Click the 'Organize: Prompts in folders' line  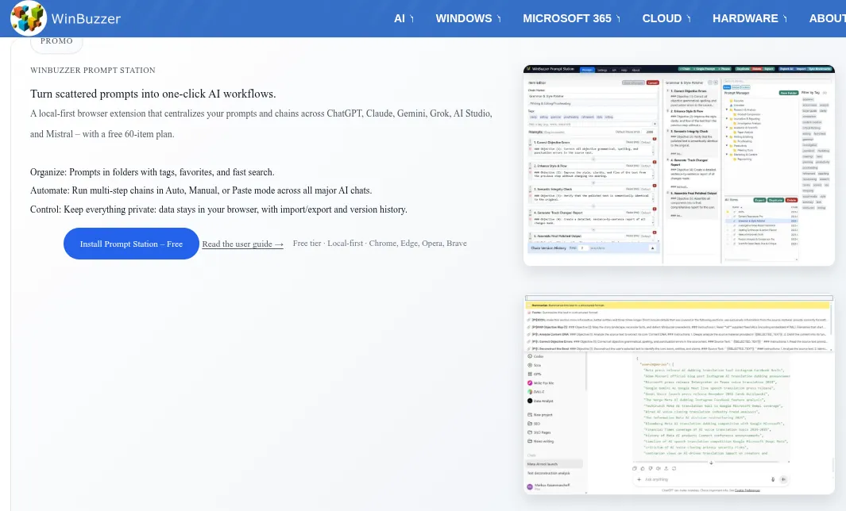pos(153,172)
